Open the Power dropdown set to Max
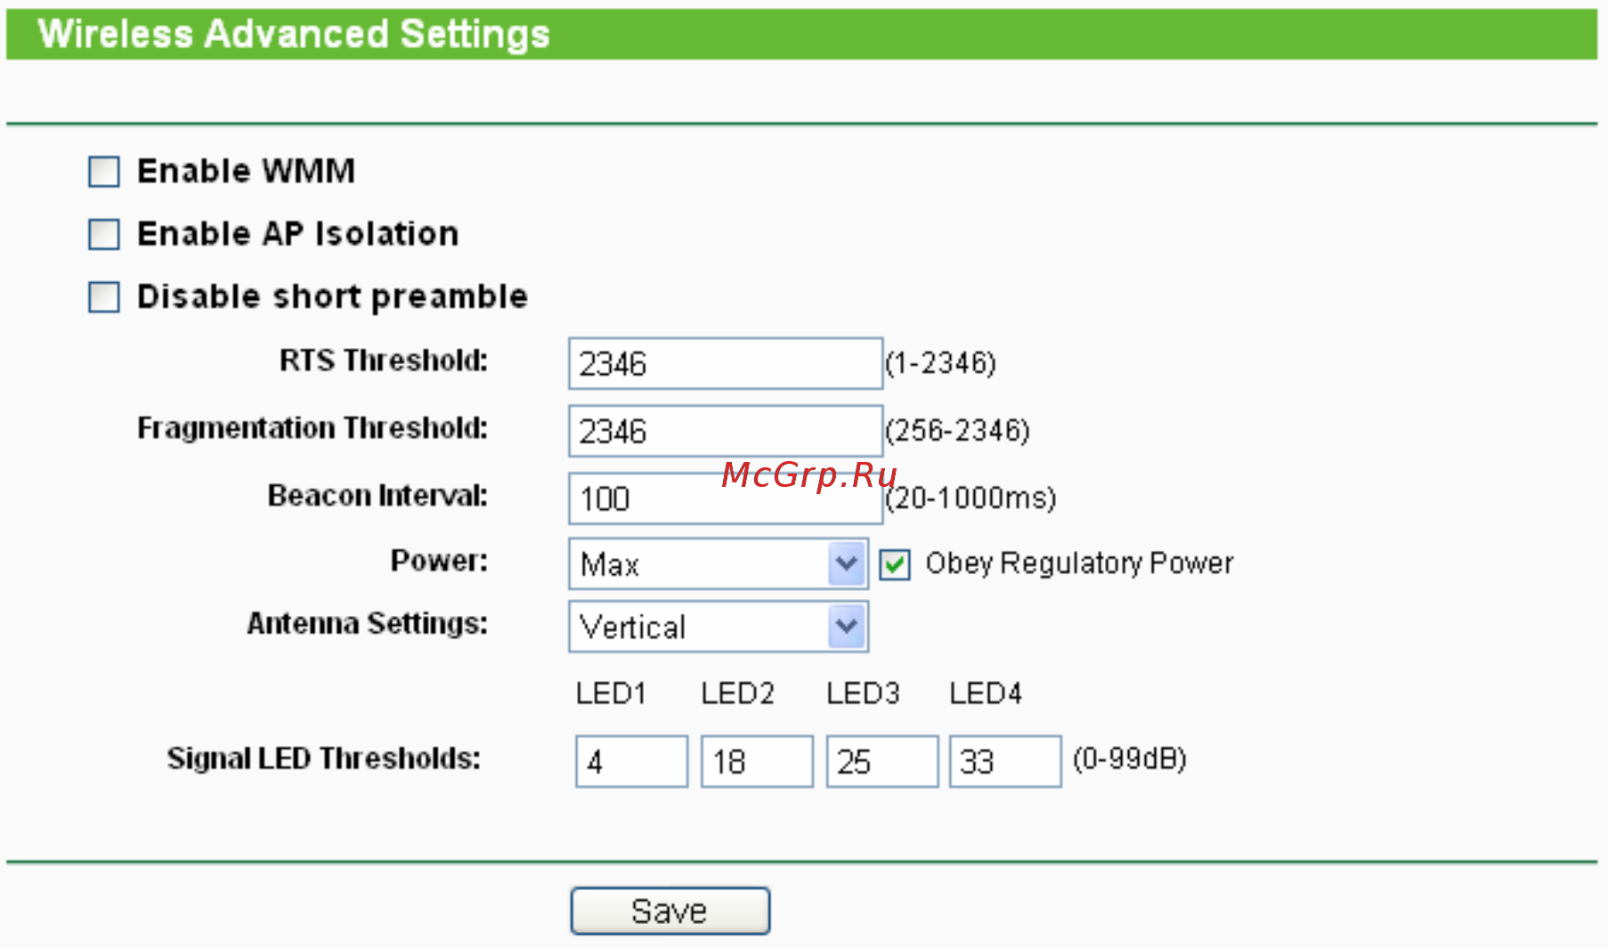Screen dimensions: 1608x948 click(x=719, y=563)
